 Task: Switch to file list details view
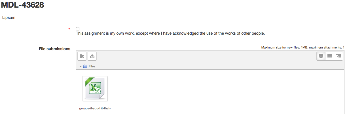pos(330,56)
